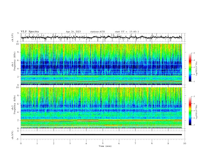Click the '10' tick on the time axis
The width and height of the screenshot is (208, 161).
185,143
